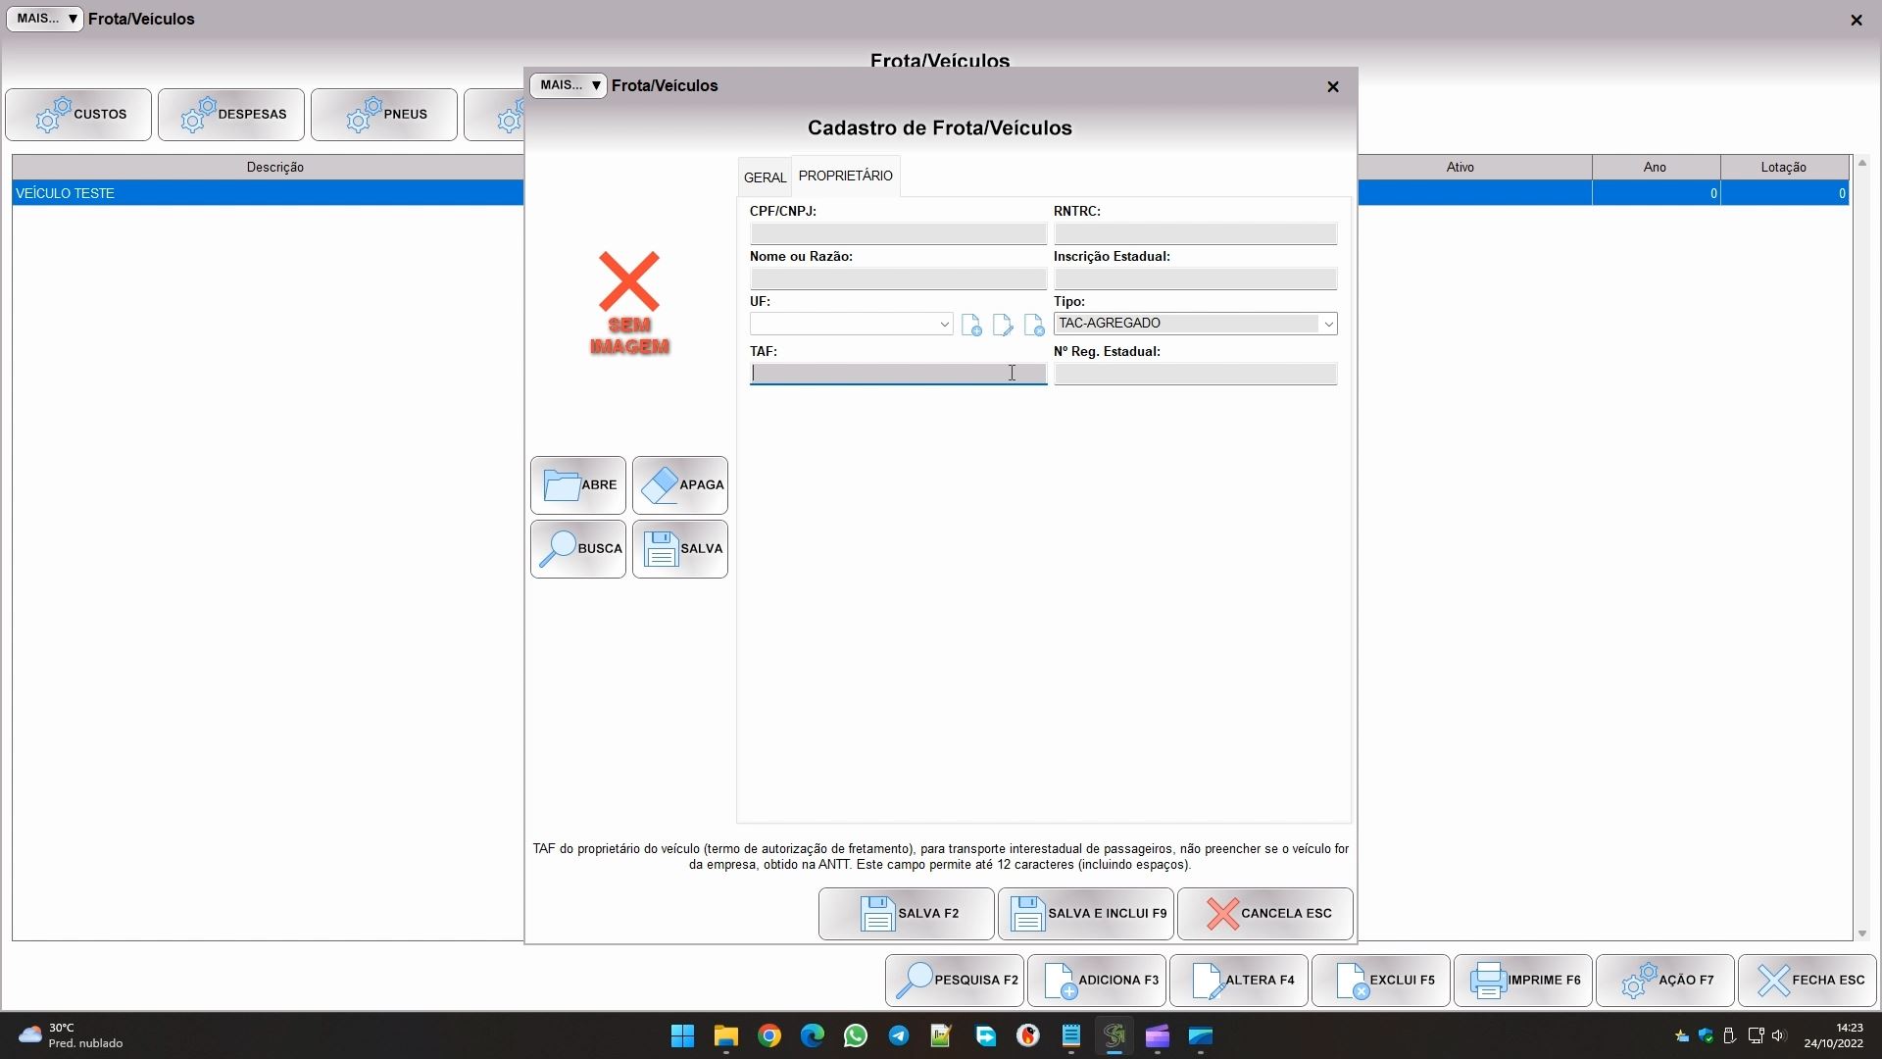The image size is (1882, 1059).
Task: Click the scroll-up arrow of the vehicle list
Action: [x=1862, y=163]
